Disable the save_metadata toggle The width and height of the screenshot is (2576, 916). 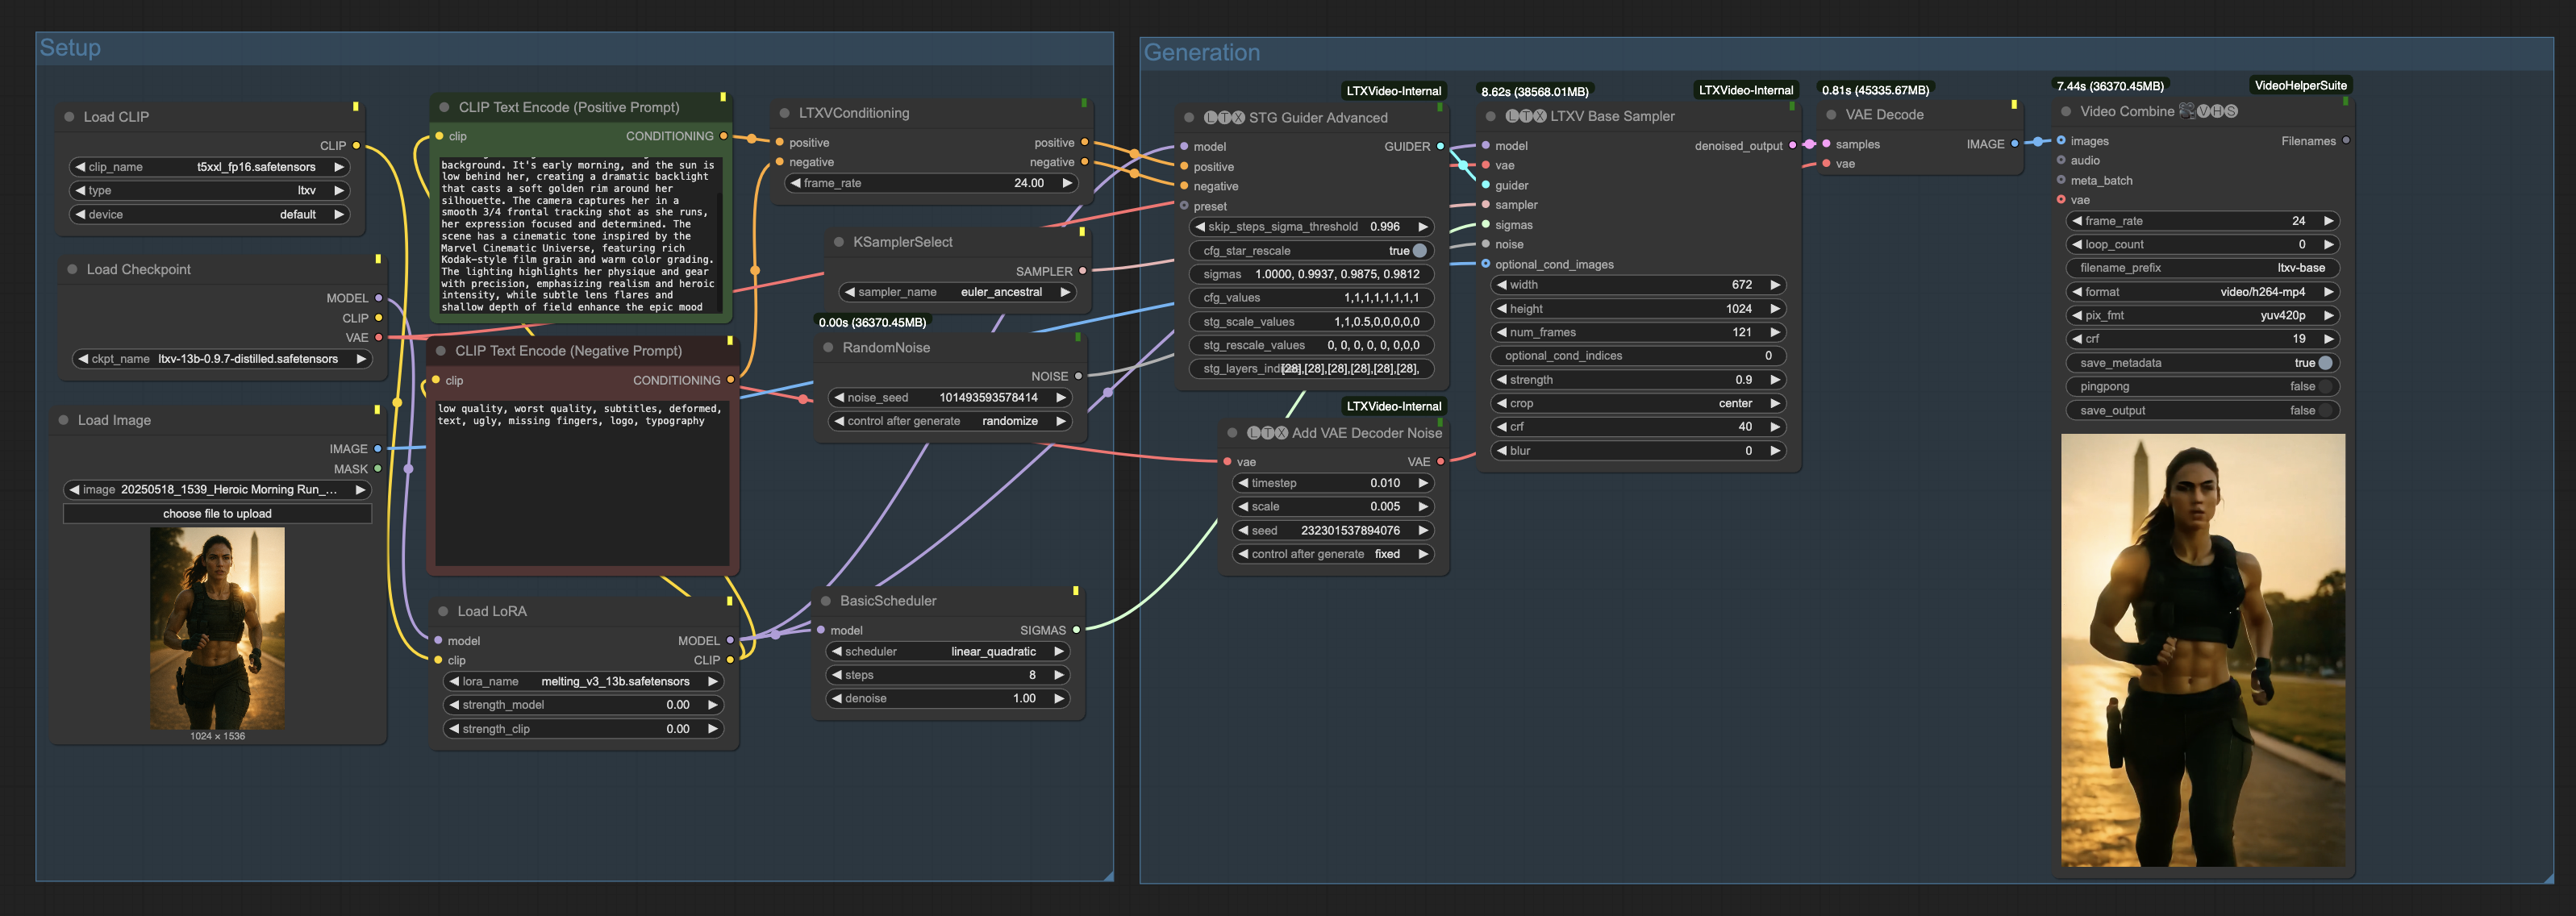[x=2325, y=363]
